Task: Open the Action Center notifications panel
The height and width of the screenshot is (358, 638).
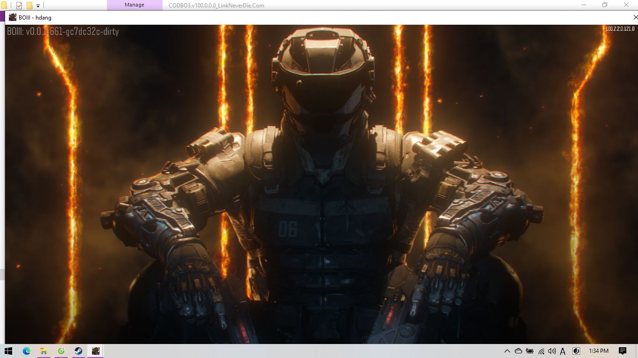Action: 624,351
